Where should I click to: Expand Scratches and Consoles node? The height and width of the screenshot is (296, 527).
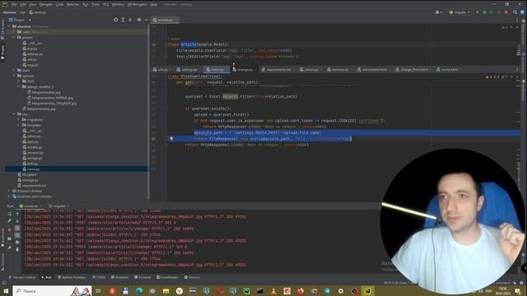(9, 197)
